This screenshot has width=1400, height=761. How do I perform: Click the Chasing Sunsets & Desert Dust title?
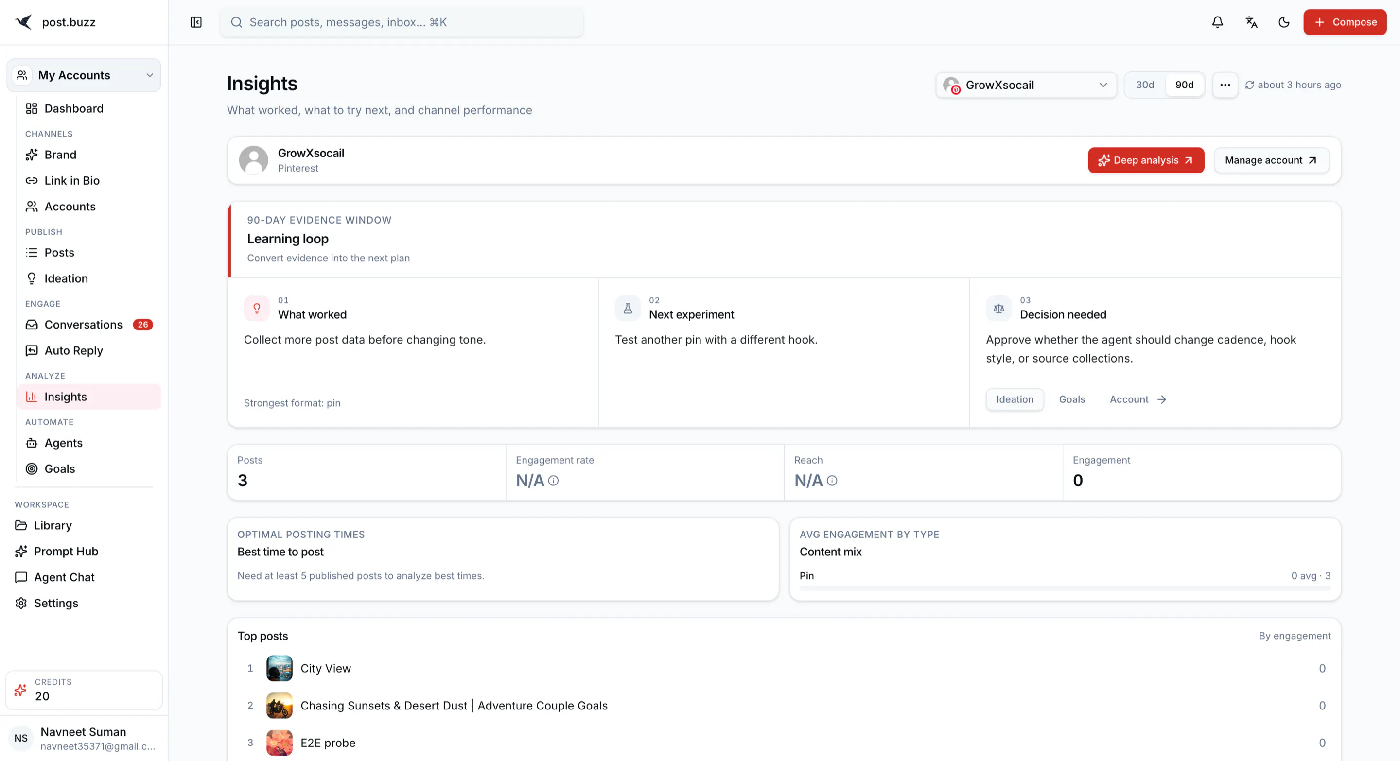pos(454,706)
